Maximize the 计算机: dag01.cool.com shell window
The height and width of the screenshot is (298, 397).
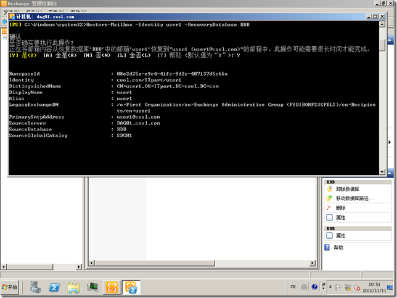coord(375,17)
